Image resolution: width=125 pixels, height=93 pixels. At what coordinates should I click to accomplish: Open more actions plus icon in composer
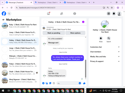tap(43, 83)
